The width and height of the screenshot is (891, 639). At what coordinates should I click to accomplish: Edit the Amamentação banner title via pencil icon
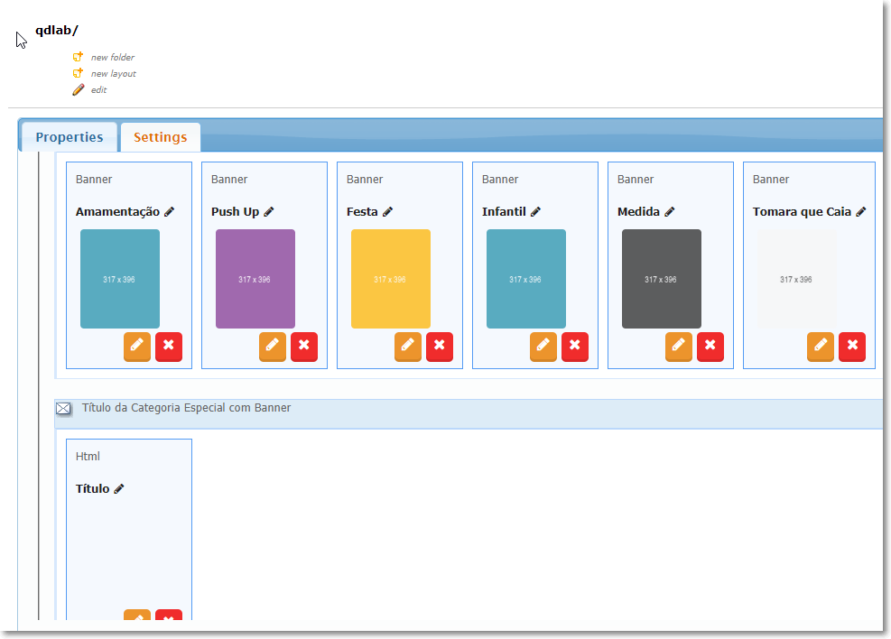coord(169,211)
